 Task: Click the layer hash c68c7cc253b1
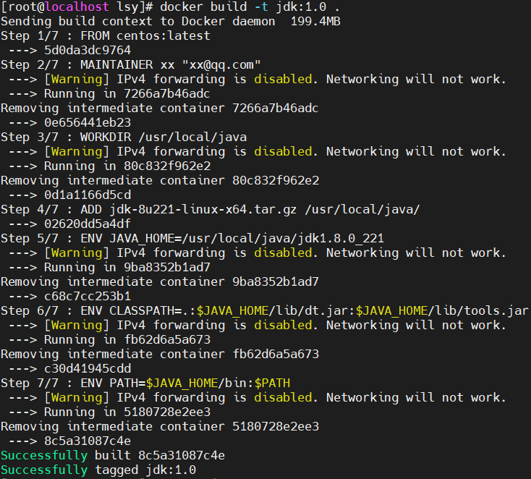click(x=88, y=297)
